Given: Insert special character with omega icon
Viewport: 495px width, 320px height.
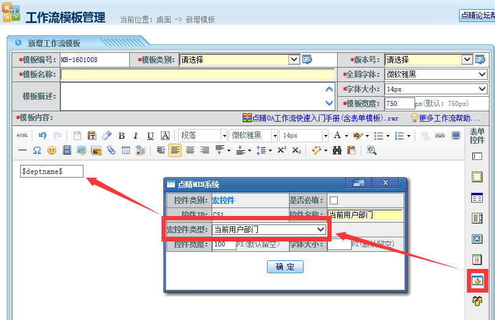Looking at the screenshot, I should click(37, 150).
